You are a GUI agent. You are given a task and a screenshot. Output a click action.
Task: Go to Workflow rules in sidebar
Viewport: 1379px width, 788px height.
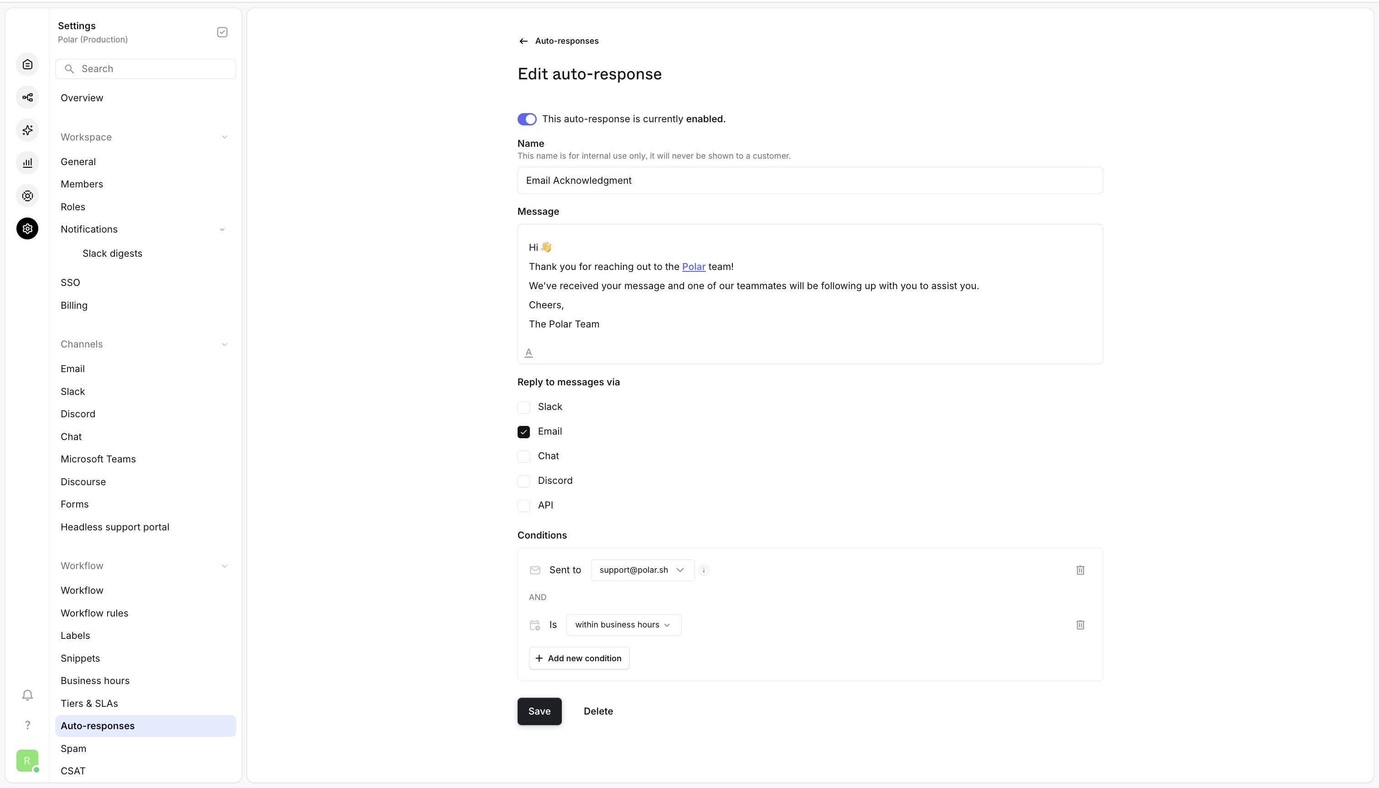[94, 612]
